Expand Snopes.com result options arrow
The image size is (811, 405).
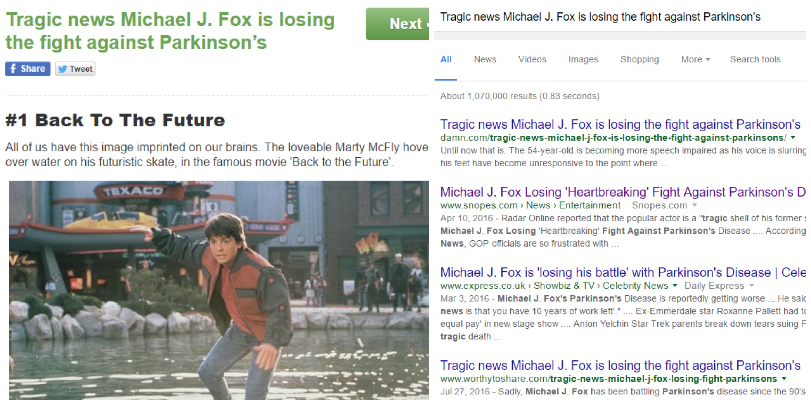click(x=695, y=205)
